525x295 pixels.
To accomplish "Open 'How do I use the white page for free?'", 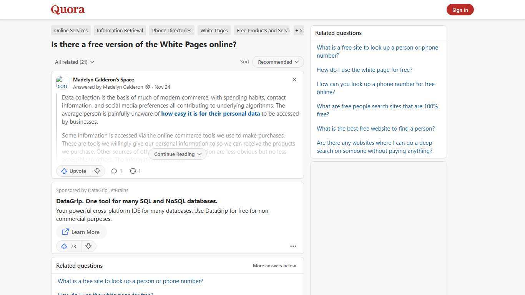I will pyautogui.click(x=364, y=70).
